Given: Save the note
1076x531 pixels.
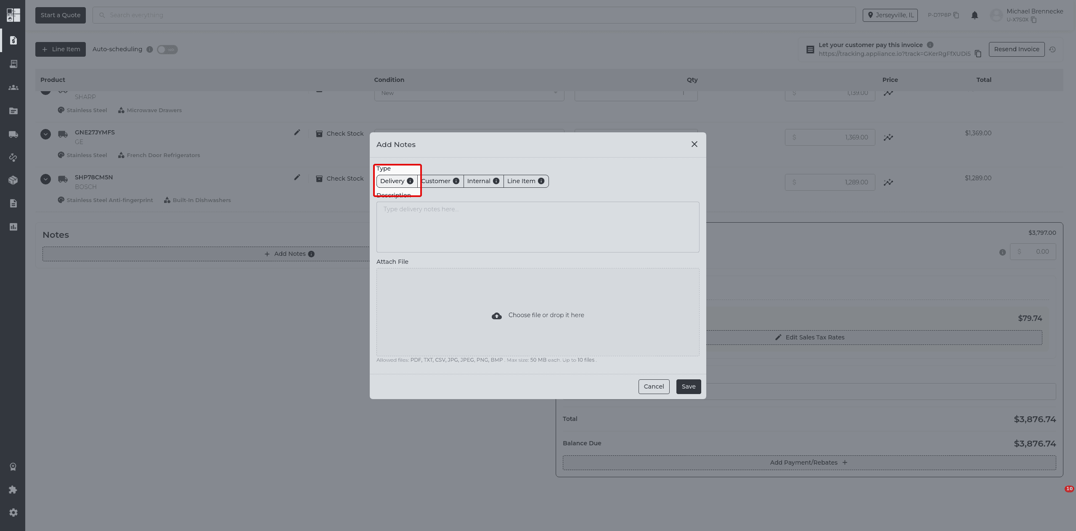Looking at the screenshot, I should coord(688,386).
